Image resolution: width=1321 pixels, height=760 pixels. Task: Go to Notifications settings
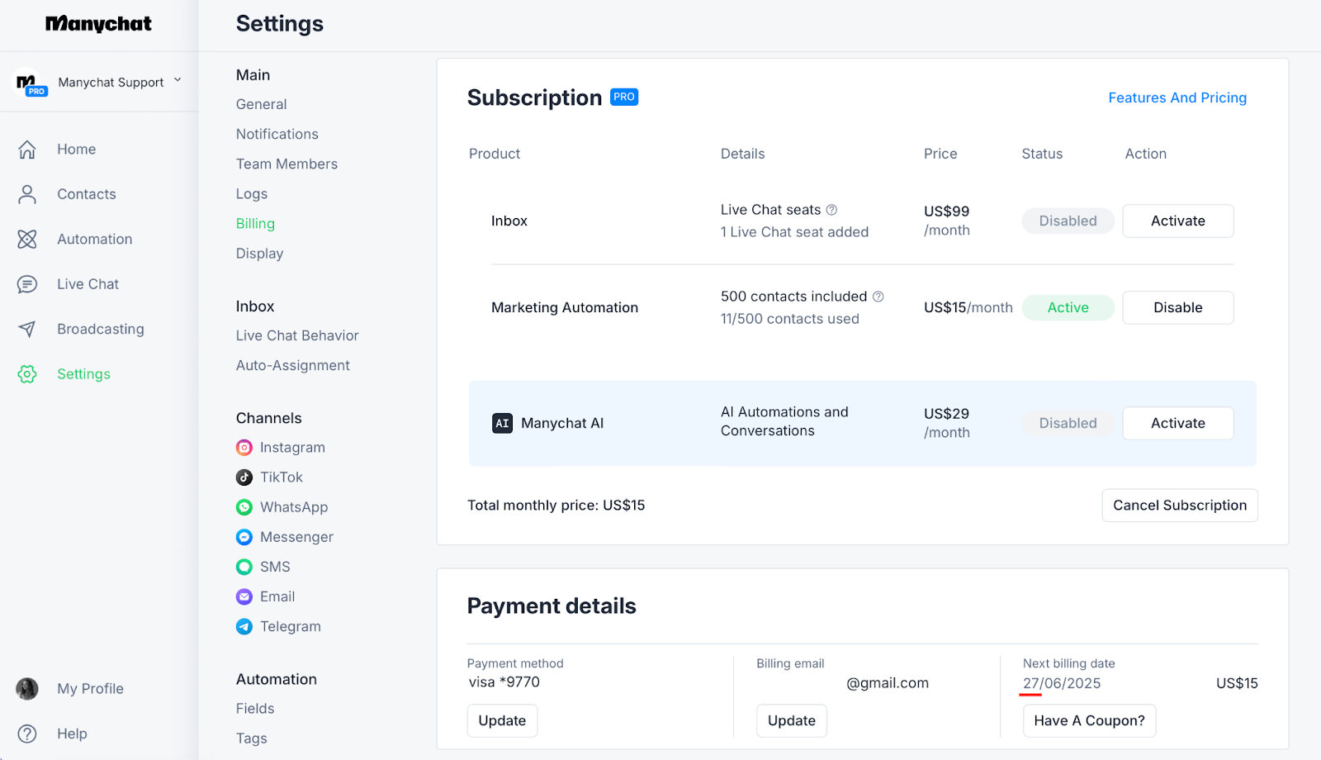pos(277,134)
